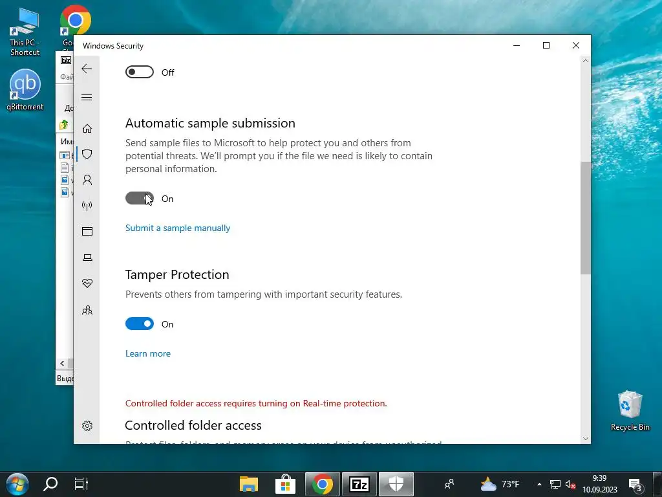This screenshot has height=497, width=662.
Task: Disable the Tamper Protection switch
Action: click(x=140, y=324)
